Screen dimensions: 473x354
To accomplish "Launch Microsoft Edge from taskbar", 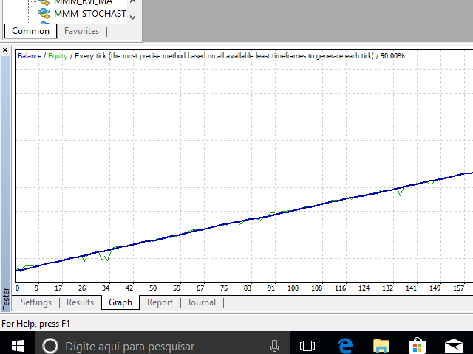I will (x=344, y=345).
